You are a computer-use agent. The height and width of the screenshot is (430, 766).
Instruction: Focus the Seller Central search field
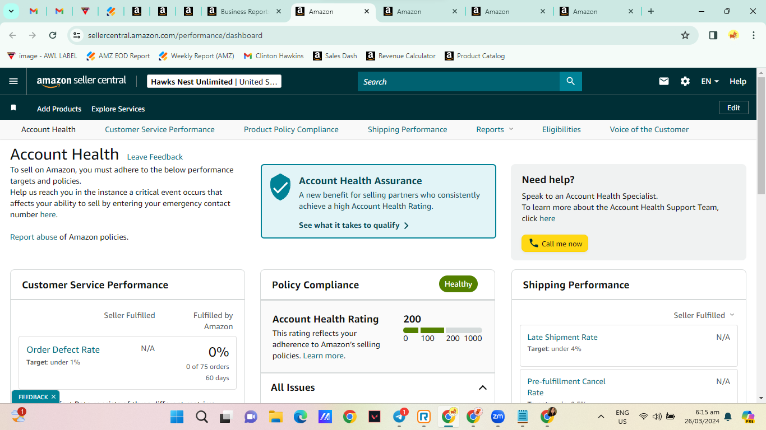[459, 81]
